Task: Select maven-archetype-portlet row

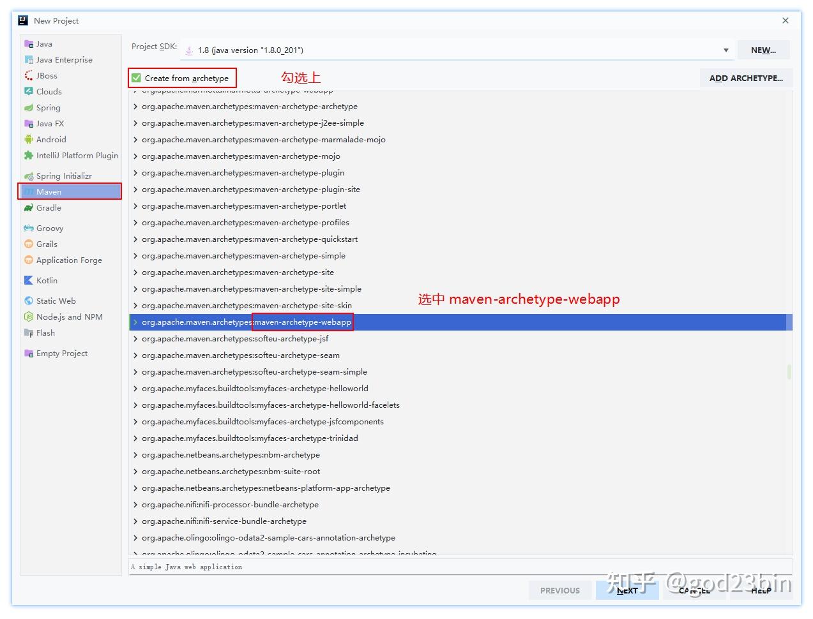Action: pos(460,206)
